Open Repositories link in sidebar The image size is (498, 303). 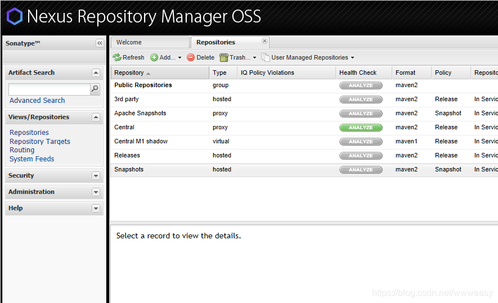pos(29,132)
